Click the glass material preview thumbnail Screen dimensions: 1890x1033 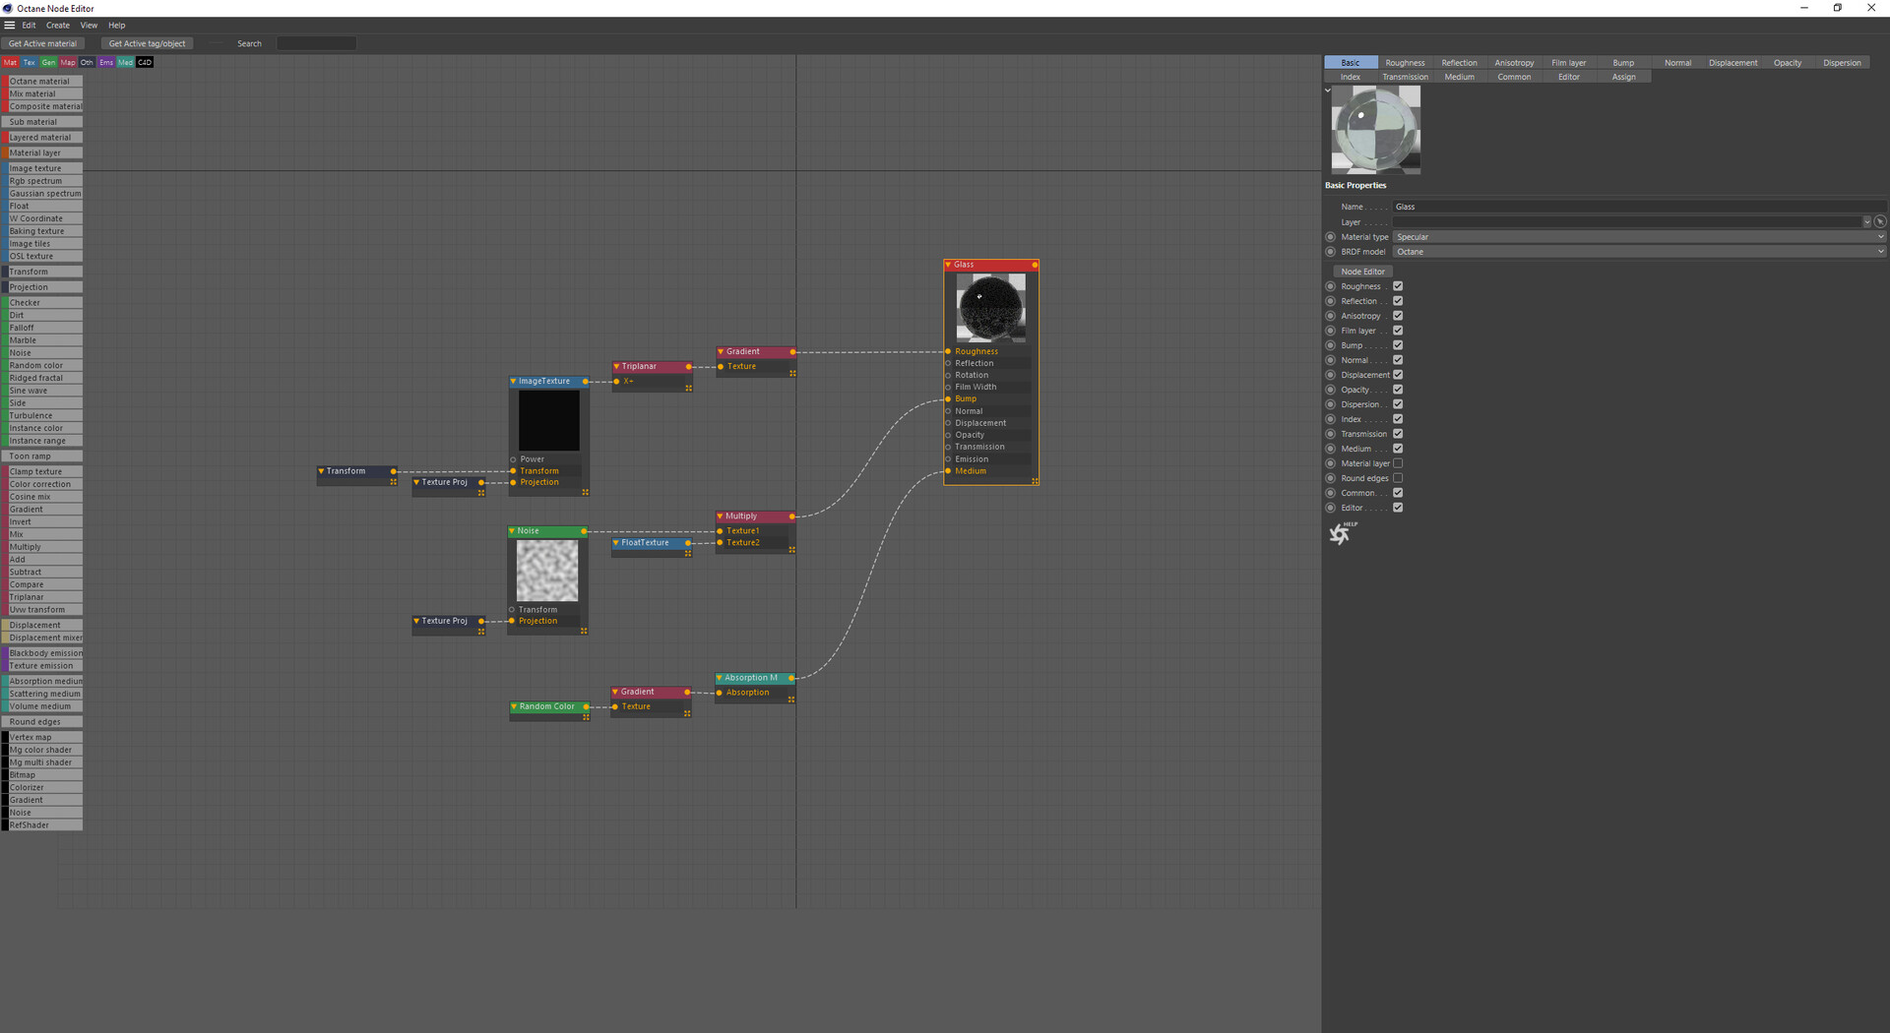tap(1376, 130)
